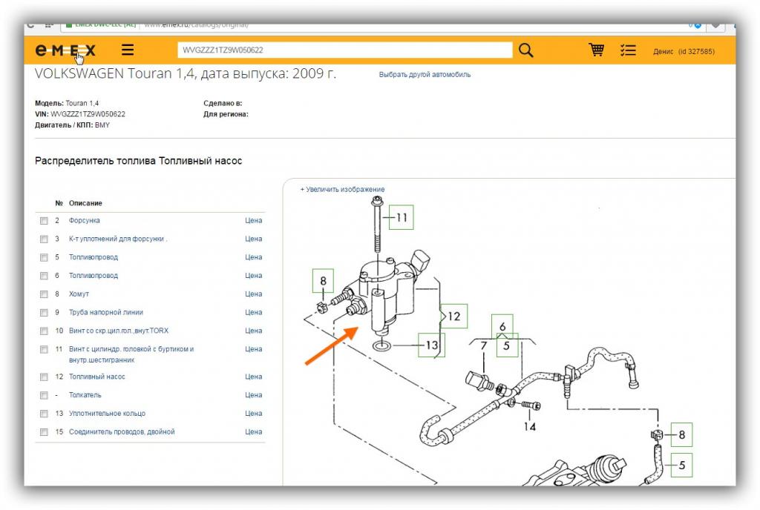The width and height of the screenshot is (760, 510).
Task: Select callout 5 beside the lower hose
Action: pos(681,465)
